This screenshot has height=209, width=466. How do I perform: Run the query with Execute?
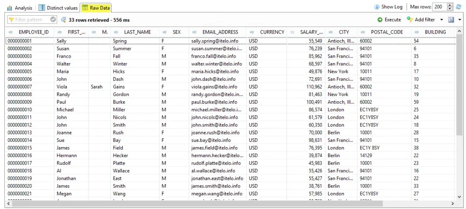[x=389, y=20]
